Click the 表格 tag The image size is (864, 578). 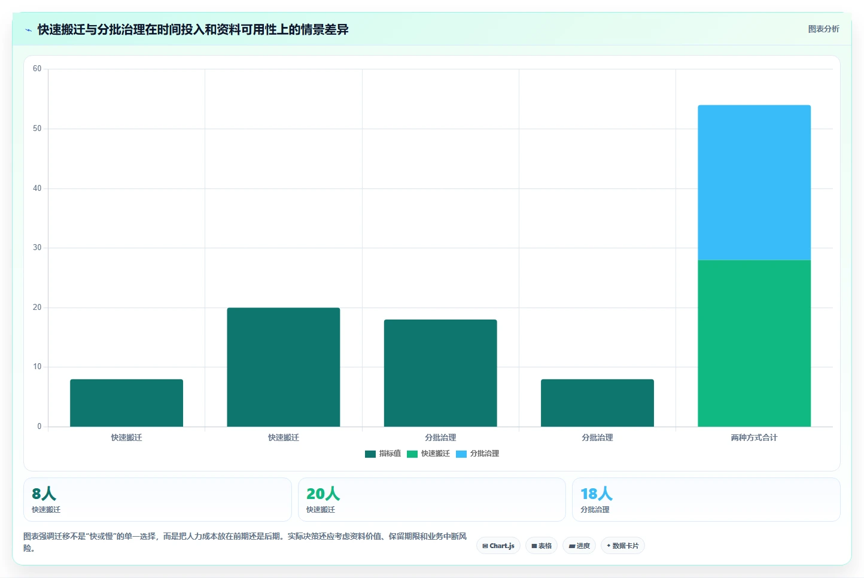pyautogui.click(x=541, y=546)
